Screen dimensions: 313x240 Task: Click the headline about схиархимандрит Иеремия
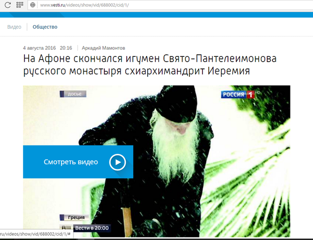(149, 64)
